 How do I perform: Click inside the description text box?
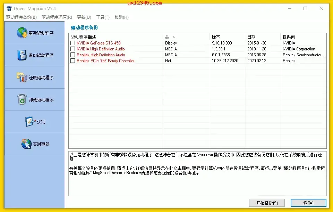[x=197, y=173]
